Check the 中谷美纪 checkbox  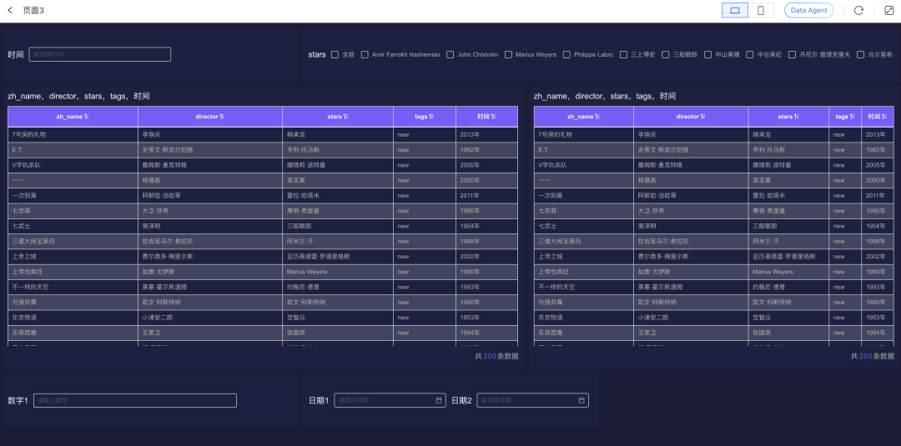click(x=750, y=54)
